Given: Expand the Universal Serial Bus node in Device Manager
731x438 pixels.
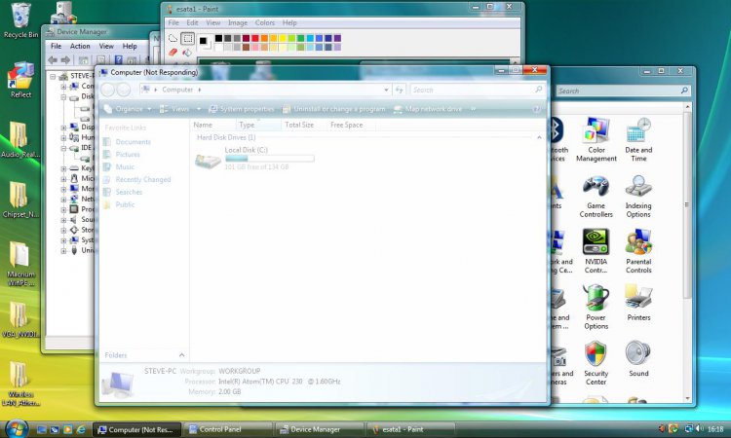Looking at the screenshot, I should point(63,250).
